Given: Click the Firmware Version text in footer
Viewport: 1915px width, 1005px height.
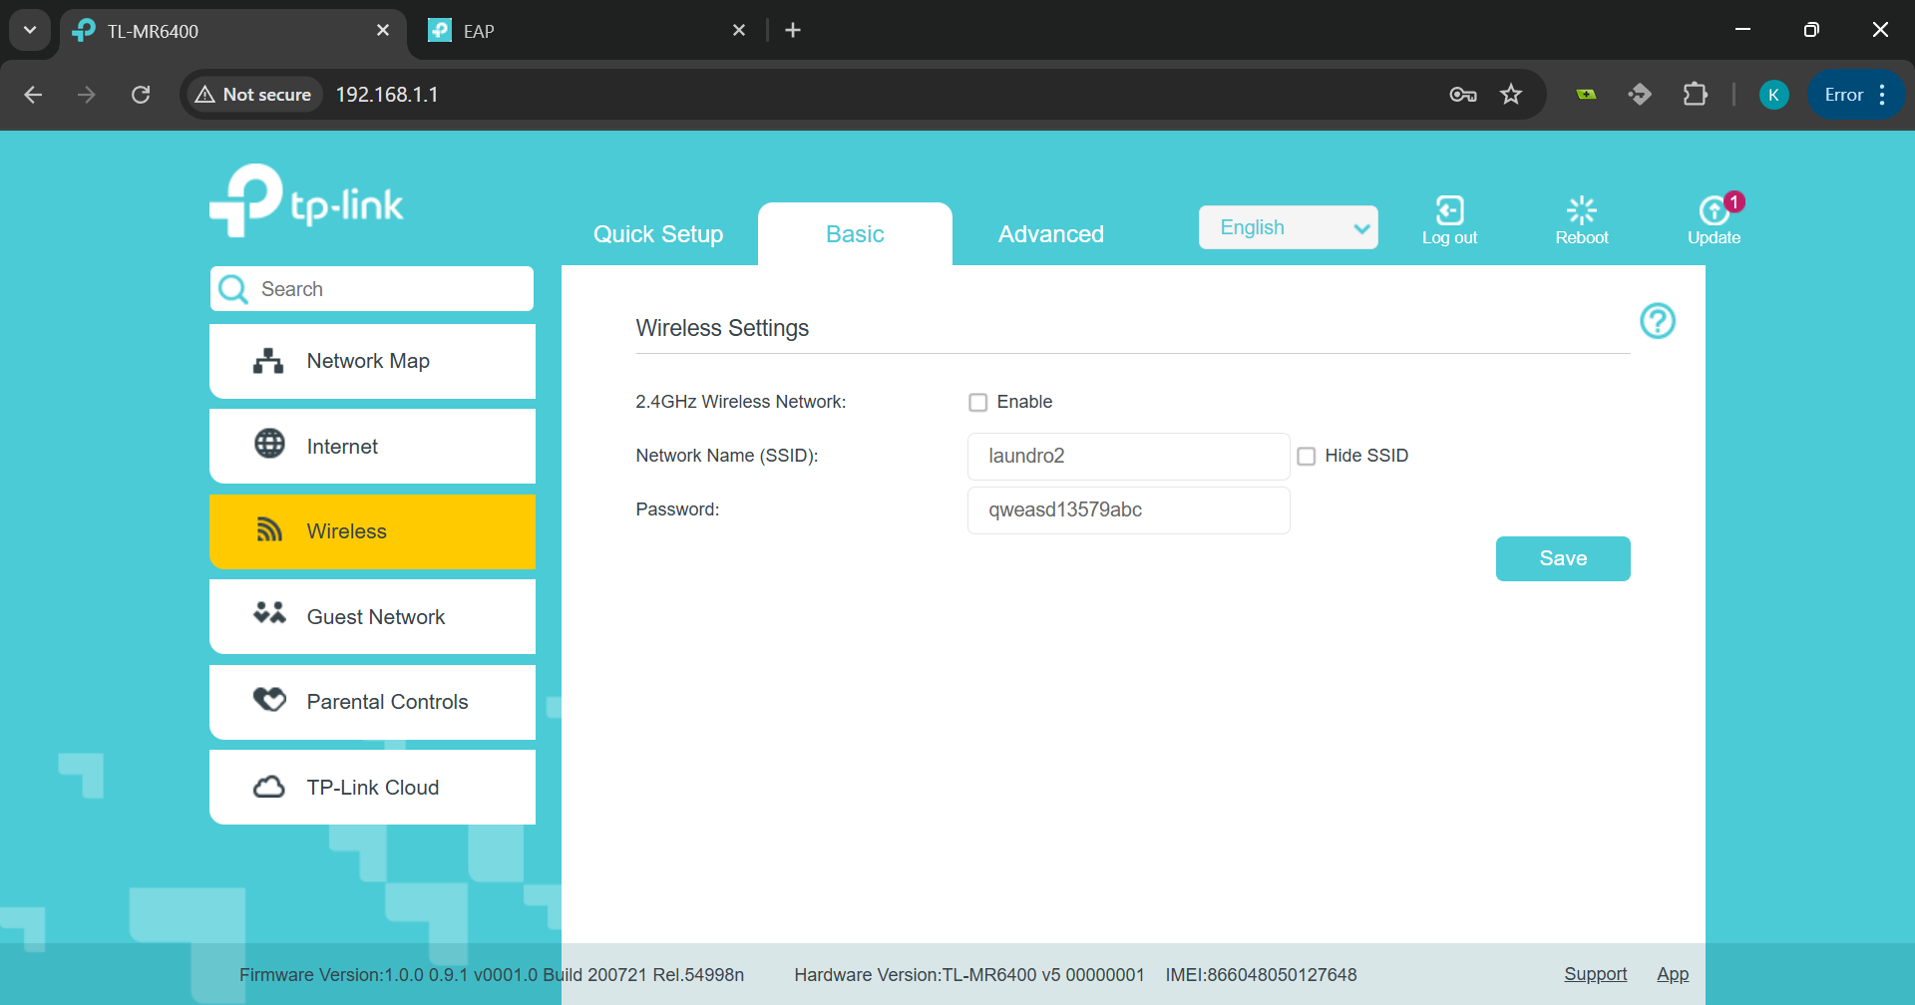Looking at the screenshot, I should tap(492, 975).
